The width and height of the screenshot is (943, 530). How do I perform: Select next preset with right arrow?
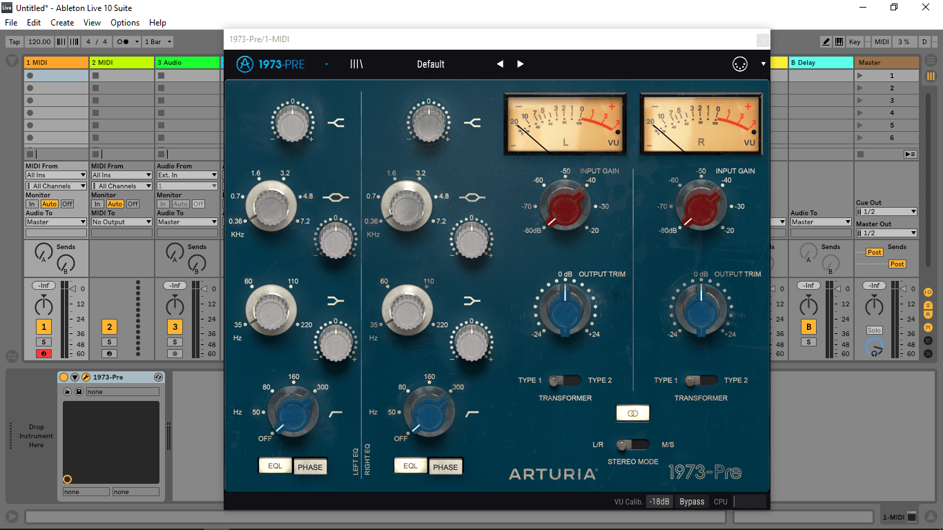pos(521,64)
